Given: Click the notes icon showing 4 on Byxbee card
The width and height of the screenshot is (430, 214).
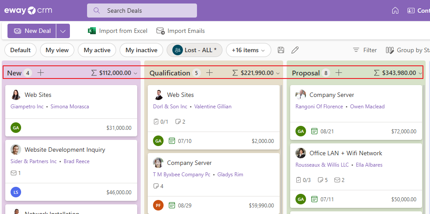Looking at the screenshot, I should tap(156, 186).
